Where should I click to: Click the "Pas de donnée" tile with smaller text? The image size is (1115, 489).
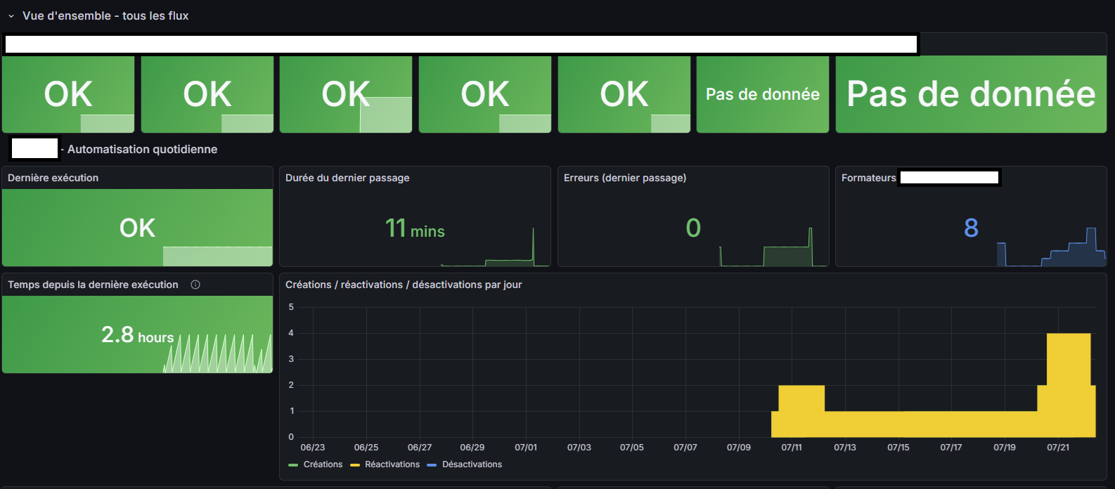pyautogui.click(x=763, y=94)
